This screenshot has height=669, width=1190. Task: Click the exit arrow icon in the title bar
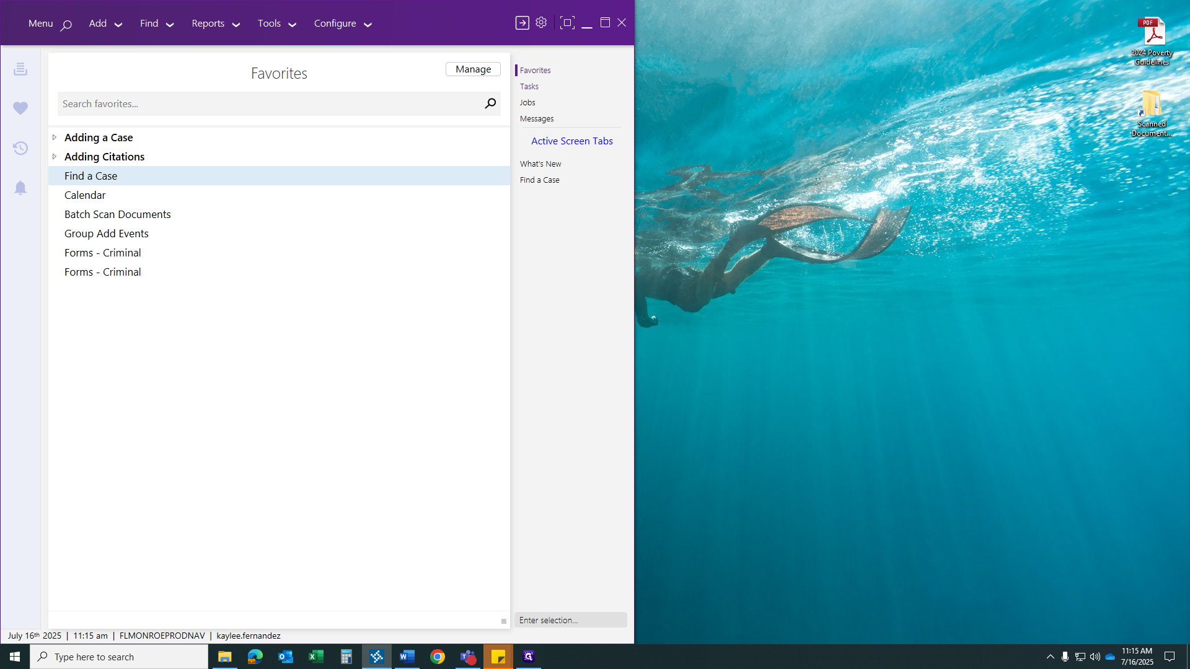pos(522,22)
